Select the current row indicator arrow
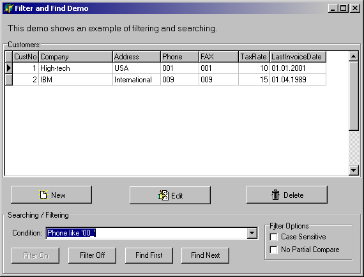Image resolution: width=364 pixels, height=277 pixels. [9, 68]
